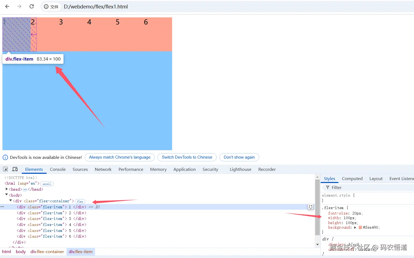Select the flex-item div containing 2
The height and width of the screenshot is (258, 414).
coord(52,213)
